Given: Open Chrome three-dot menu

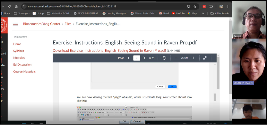Looking at the screenshot, I should pyautogui.click(x=228, y=6).
